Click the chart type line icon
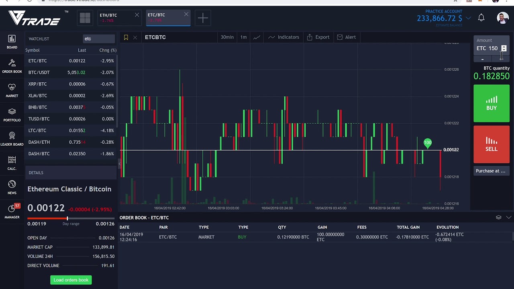The width and height of the screenshot is (514, 289). point(257,37)
